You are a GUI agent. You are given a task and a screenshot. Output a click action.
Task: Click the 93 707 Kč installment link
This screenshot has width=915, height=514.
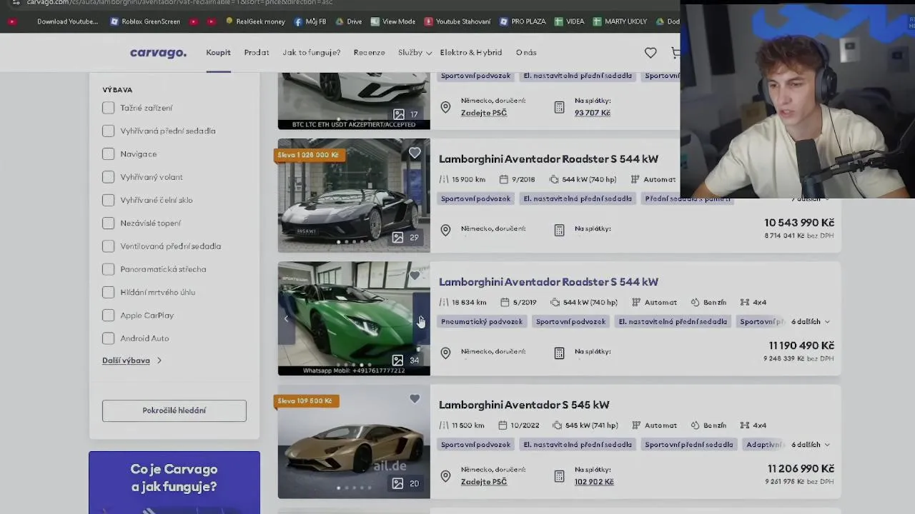click(x=593, y=113)
